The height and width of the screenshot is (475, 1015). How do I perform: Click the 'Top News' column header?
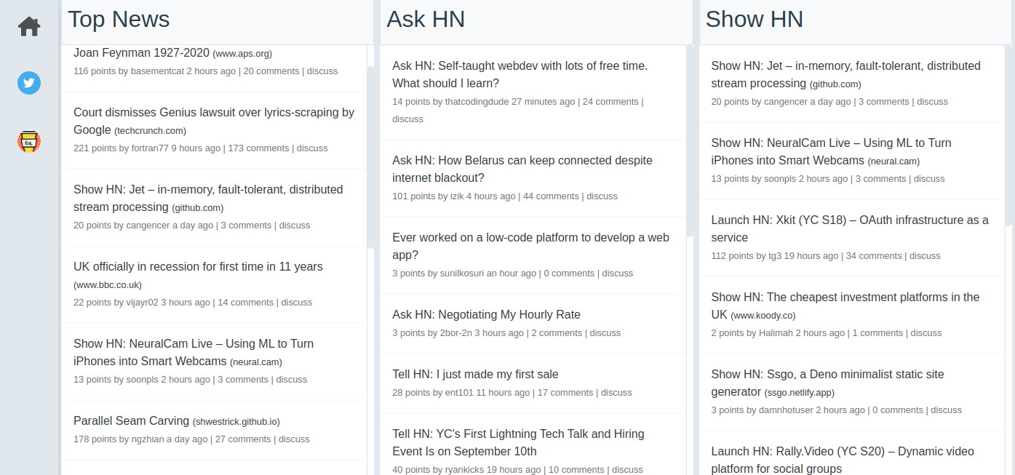[x=119, y=19]
